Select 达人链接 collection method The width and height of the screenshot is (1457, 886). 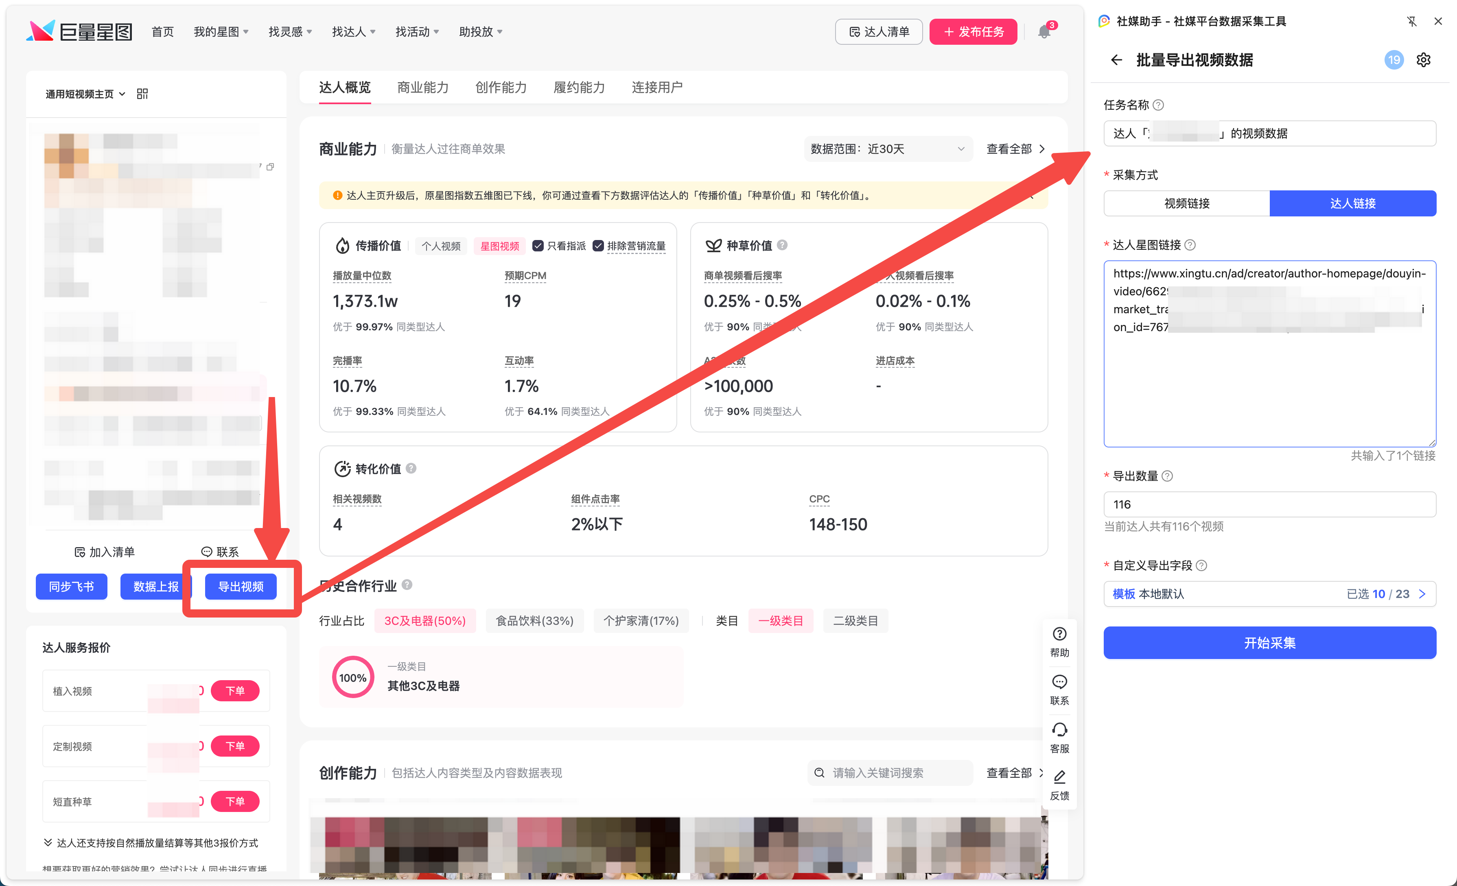point(1353,203)
